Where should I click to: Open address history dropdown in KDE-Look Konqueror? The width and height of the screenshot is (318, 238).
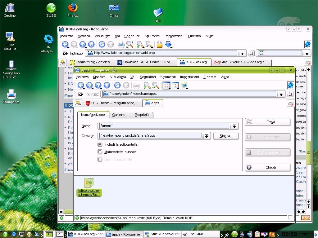242,53
